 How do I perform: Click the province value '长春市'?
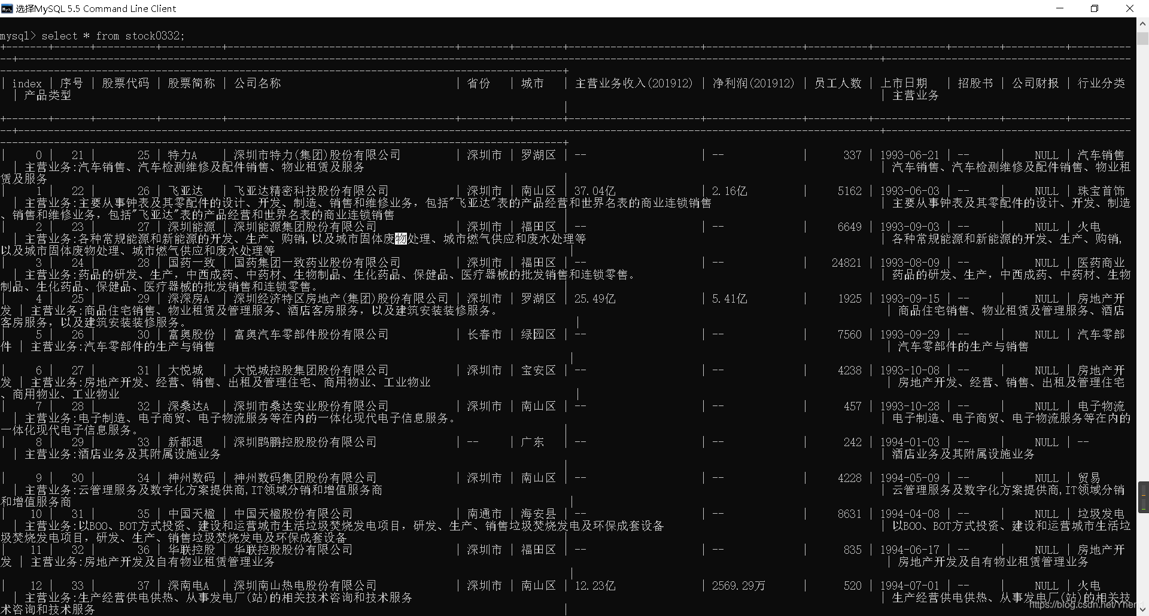(x=484, y=334)
